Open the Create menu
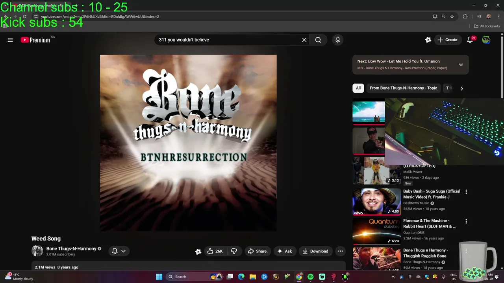Screen dimensions: 504x283 point(447,40)
